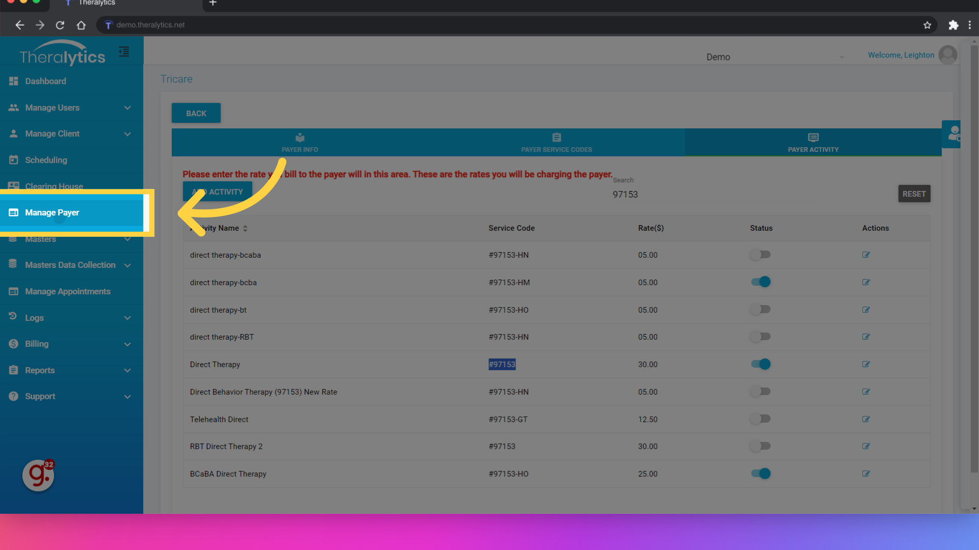Click edit icon for Direct Therapy row

tap(866, 364)
